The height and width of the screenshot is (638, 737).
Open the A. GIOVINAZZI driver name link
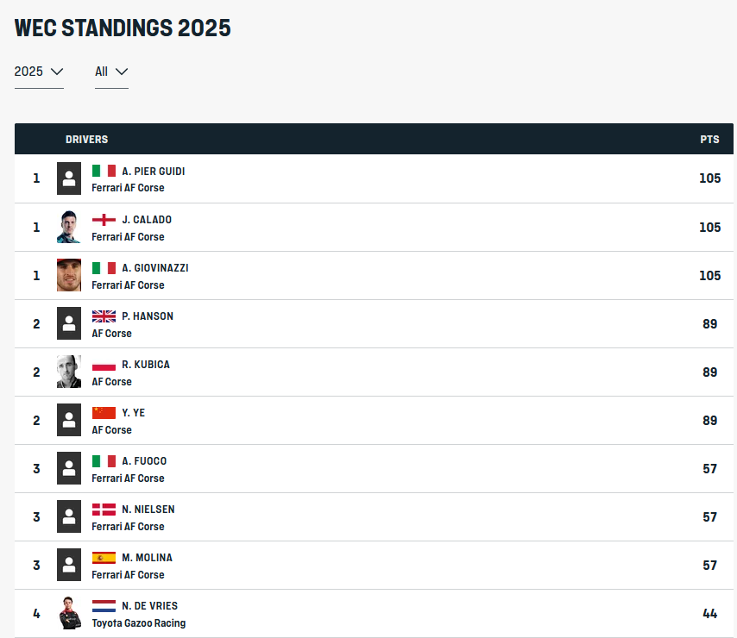tap(155, 268)
